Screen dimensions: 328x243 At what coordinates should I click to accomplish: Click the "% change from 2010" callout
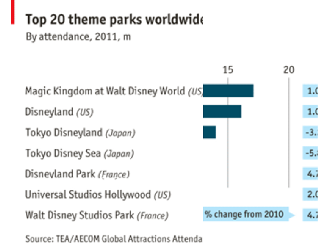tap(249, 214)
